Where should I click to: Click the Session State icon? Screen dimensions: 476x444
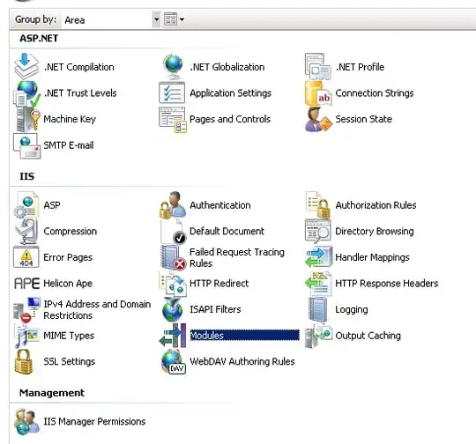(318, 119)
